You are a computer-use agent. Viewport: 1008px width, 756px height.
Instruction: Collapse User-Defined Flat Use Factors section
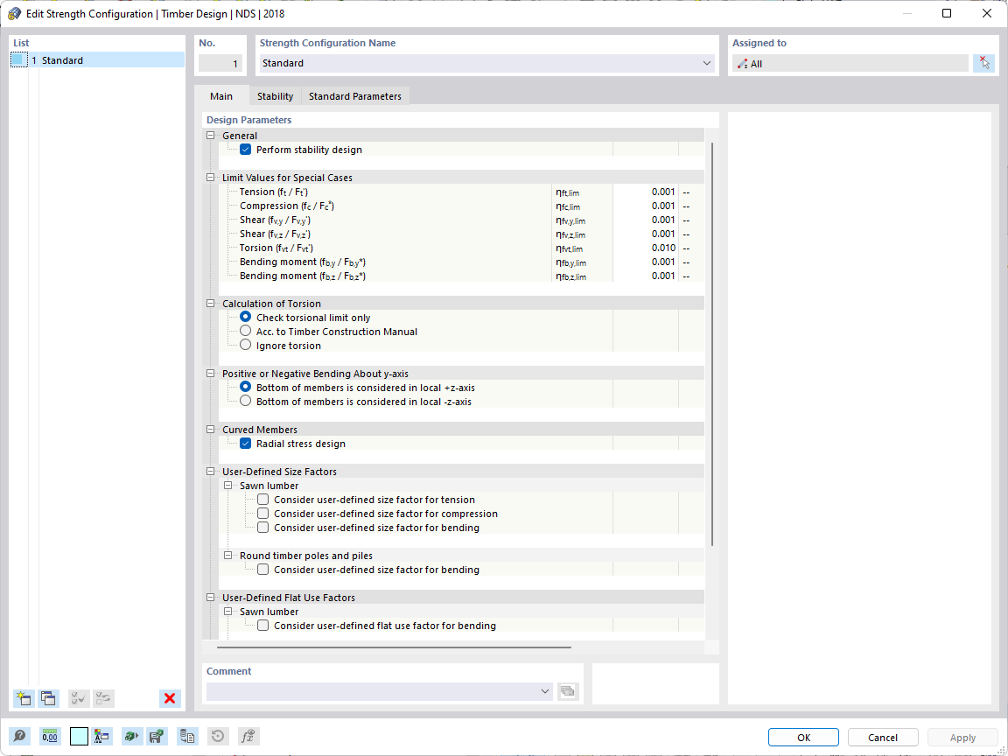pyautogui.click(x=210, y=598)
